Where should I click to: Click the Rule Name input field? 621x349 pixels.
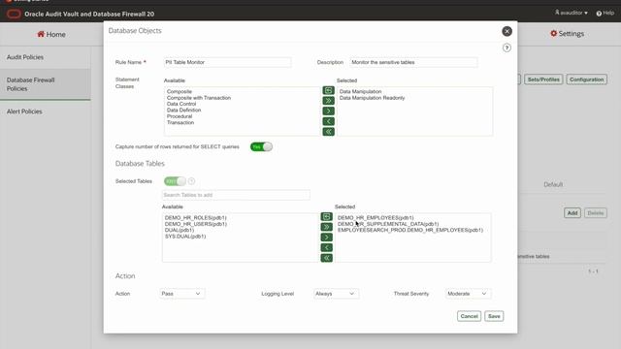(227, 62)
